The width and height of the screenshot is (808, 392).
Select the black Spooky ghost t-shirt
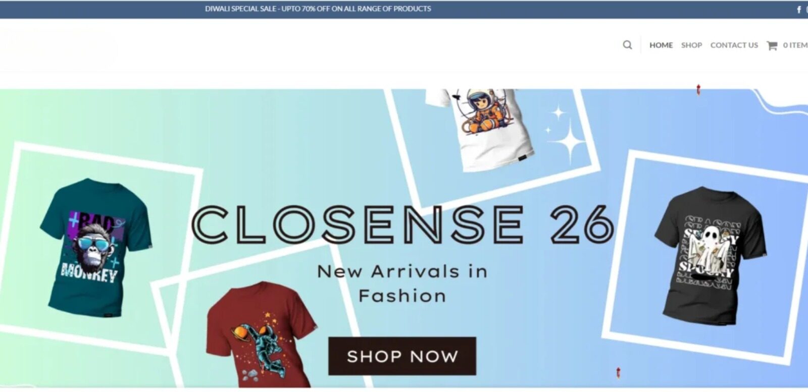[x=711, y=255]
